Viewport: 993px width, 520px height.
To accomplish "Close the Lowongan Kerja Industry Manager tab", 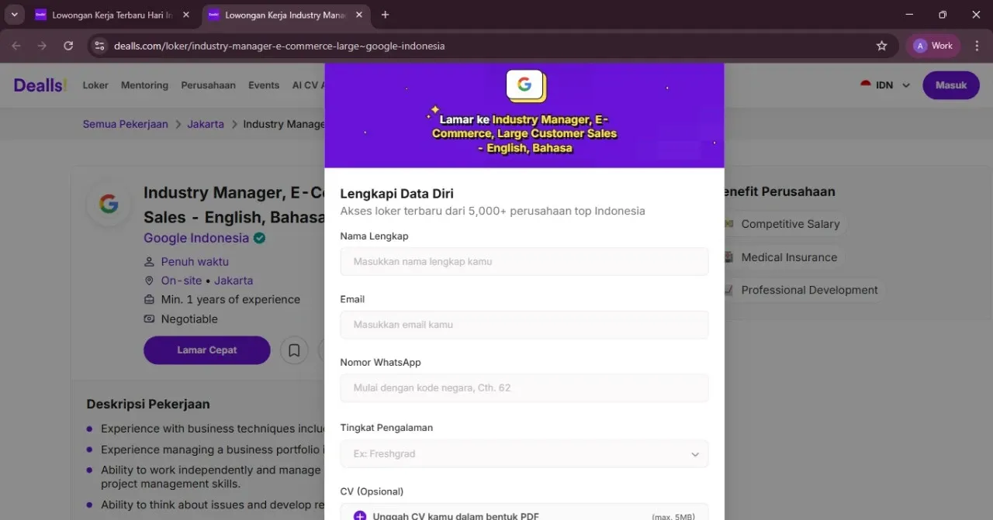I will click(x=358, y=15).
